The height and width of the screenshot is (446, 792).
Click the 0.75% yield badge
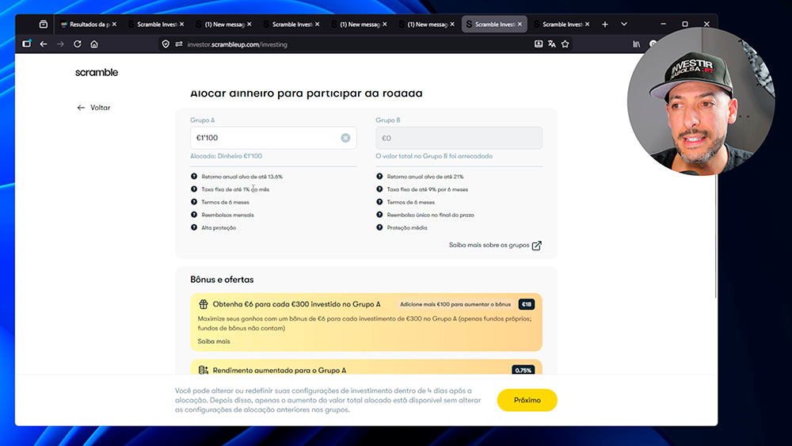[x=523, y=370]
